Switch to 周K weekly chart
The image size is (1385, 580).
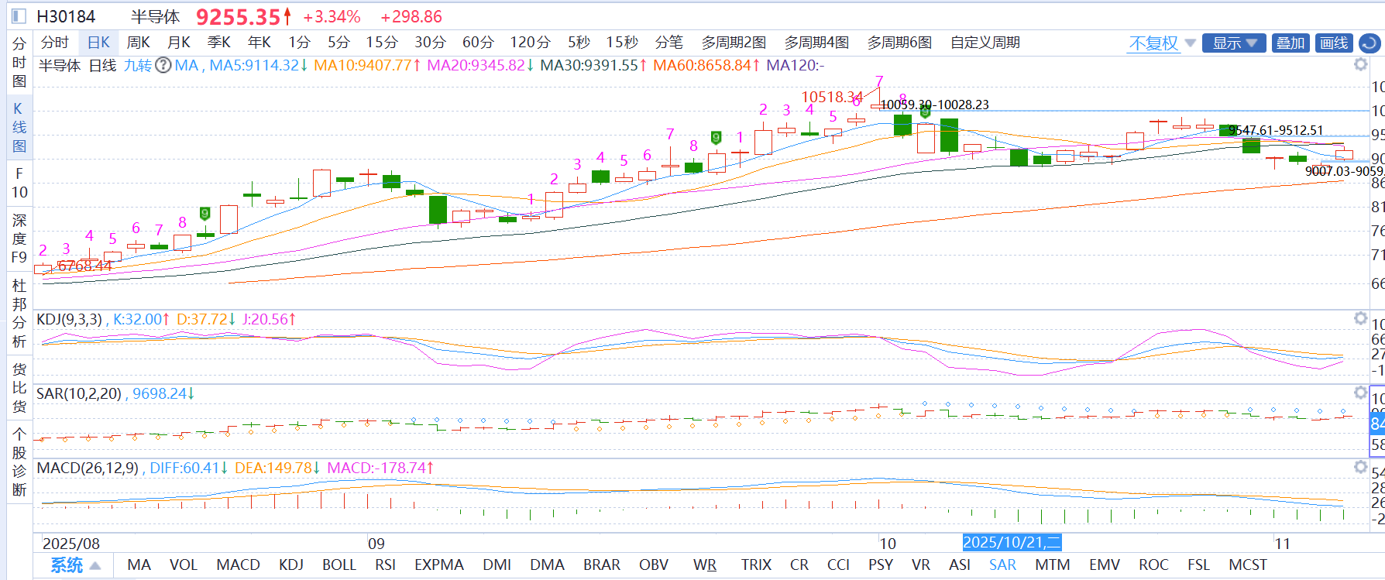click(139, 43)
